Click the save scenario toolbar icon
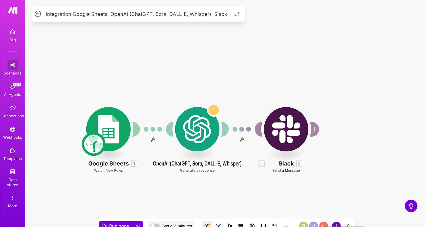 pos(207,225)
